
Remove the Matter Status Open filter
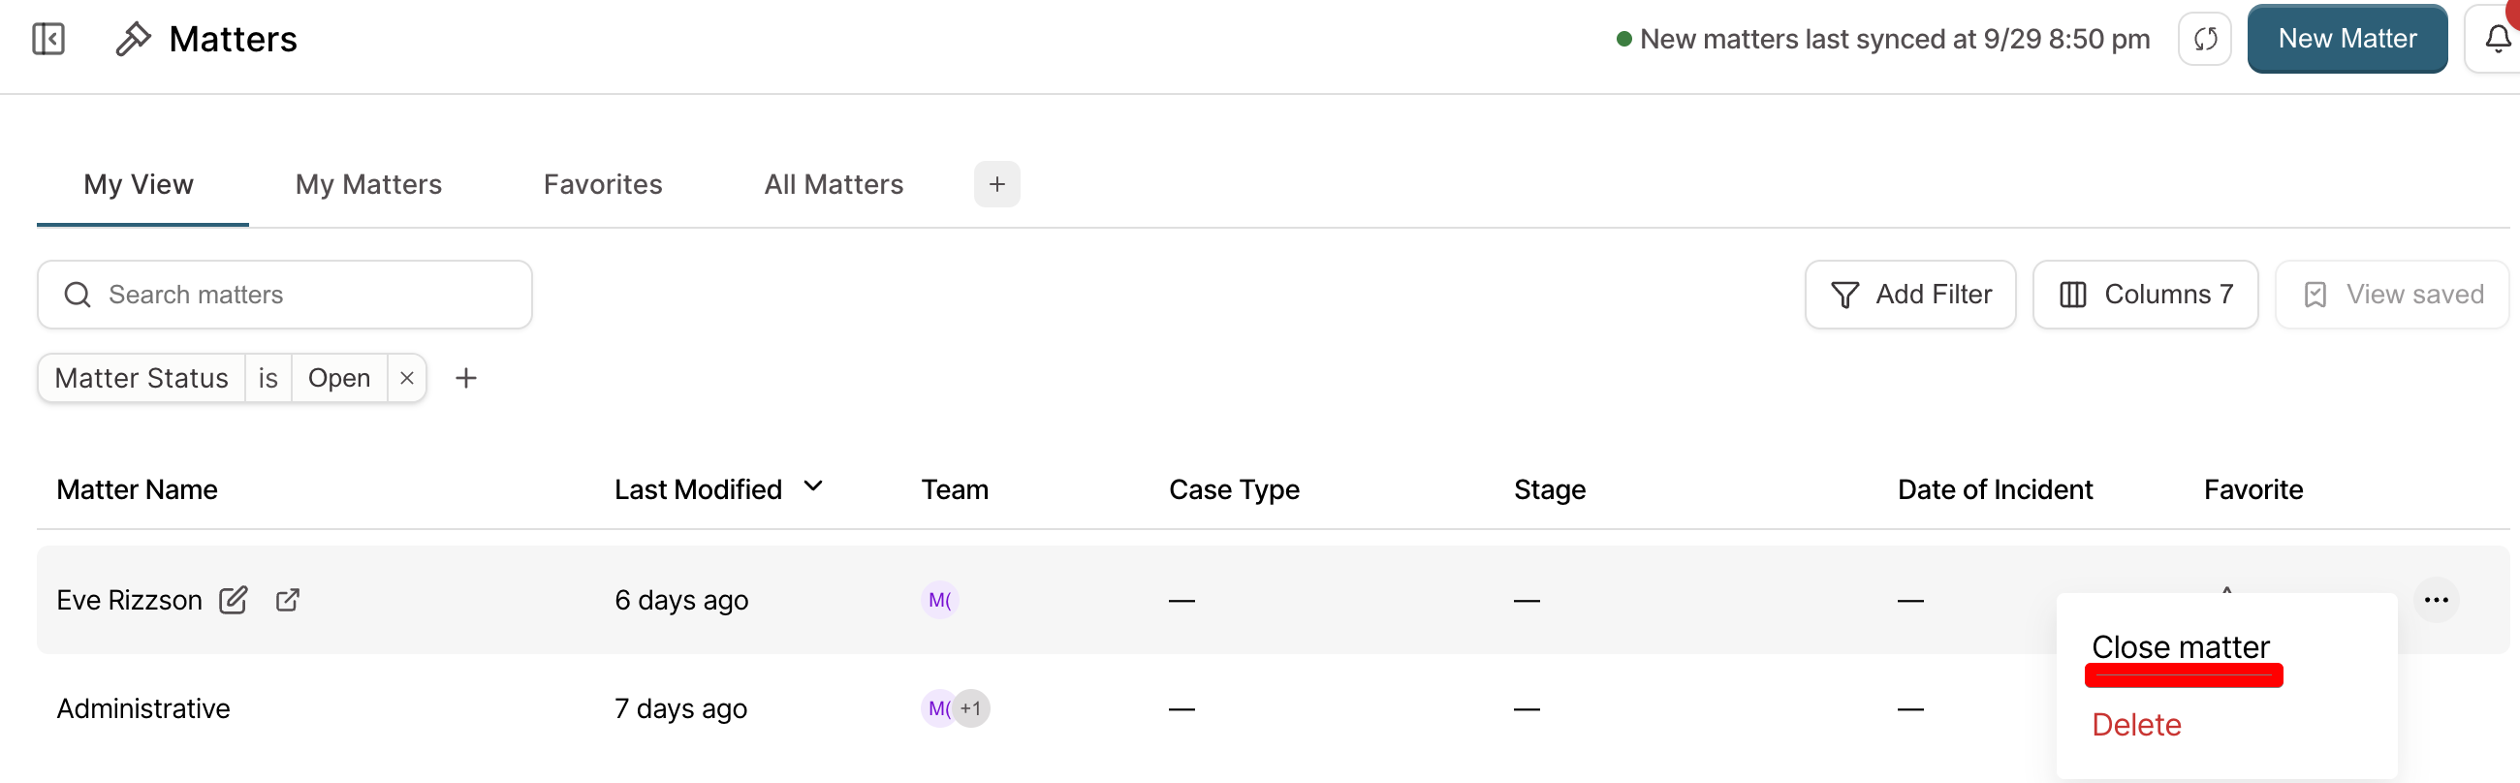407,378
